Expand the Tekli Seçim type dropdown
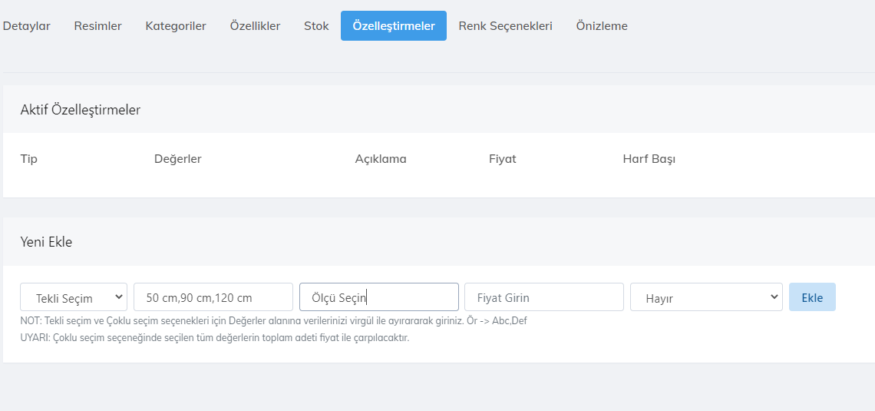Image resolution: width=875 pixels, height=411 pixels. point(74,297)
